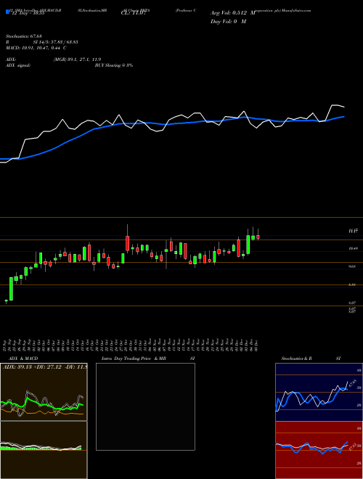Click the 'Stochastics & R SI' panel title
The height and width of the screenshot is (479, 363).
coord(311,359)
